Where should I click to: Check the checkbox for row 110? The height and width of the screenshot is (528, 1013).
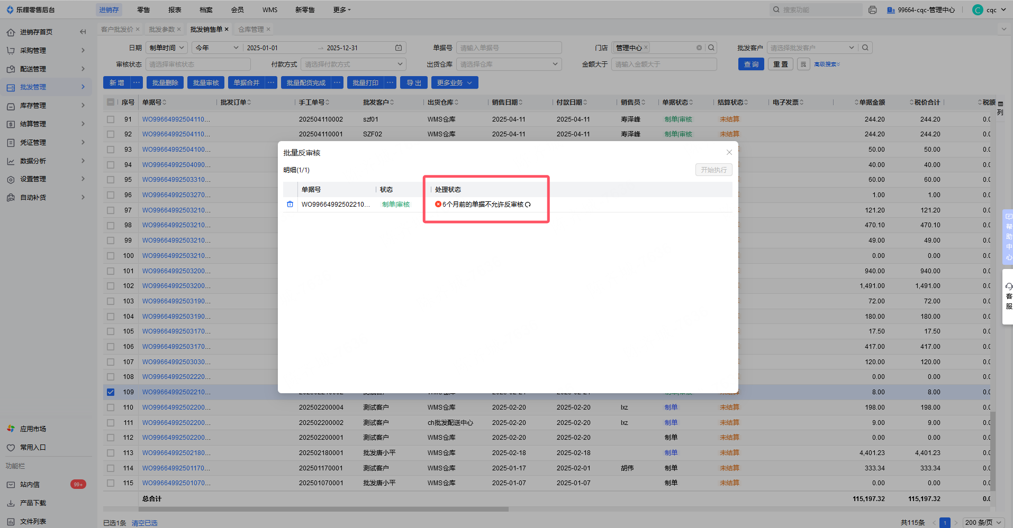pos(111,407)
